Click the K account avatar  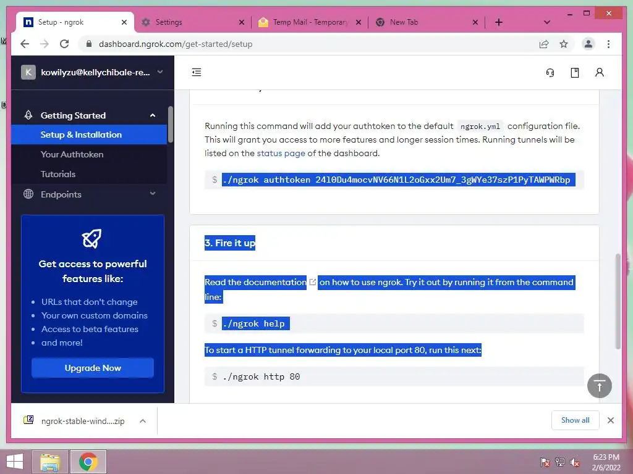(x=28, y=72)
